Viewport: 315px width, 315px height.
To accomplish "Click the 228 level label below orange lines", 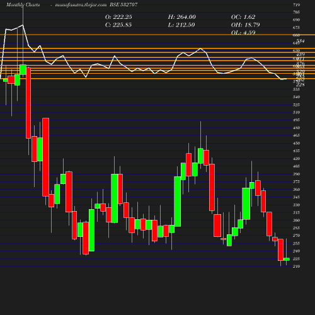I will pyautogui.click(x=301, y=84).
